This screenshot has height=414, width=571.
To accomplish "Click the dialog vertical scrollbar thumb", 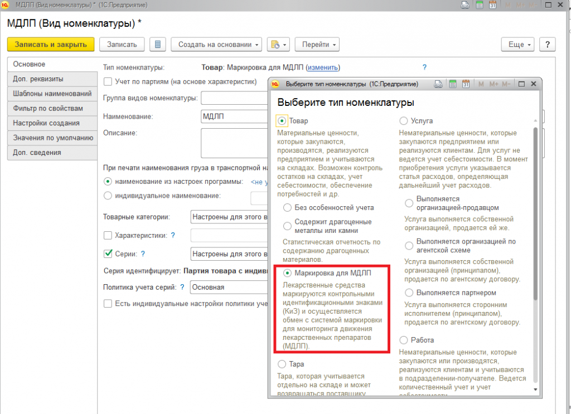I will coord(535,214).
